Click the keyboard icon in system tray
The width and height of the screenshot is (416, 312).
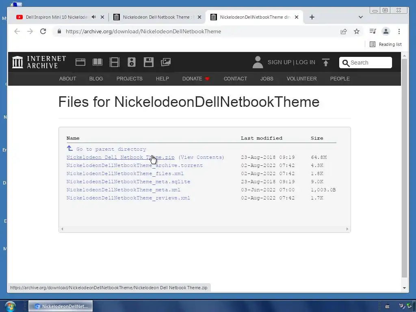pyautogui.click(x=387, y=306)
